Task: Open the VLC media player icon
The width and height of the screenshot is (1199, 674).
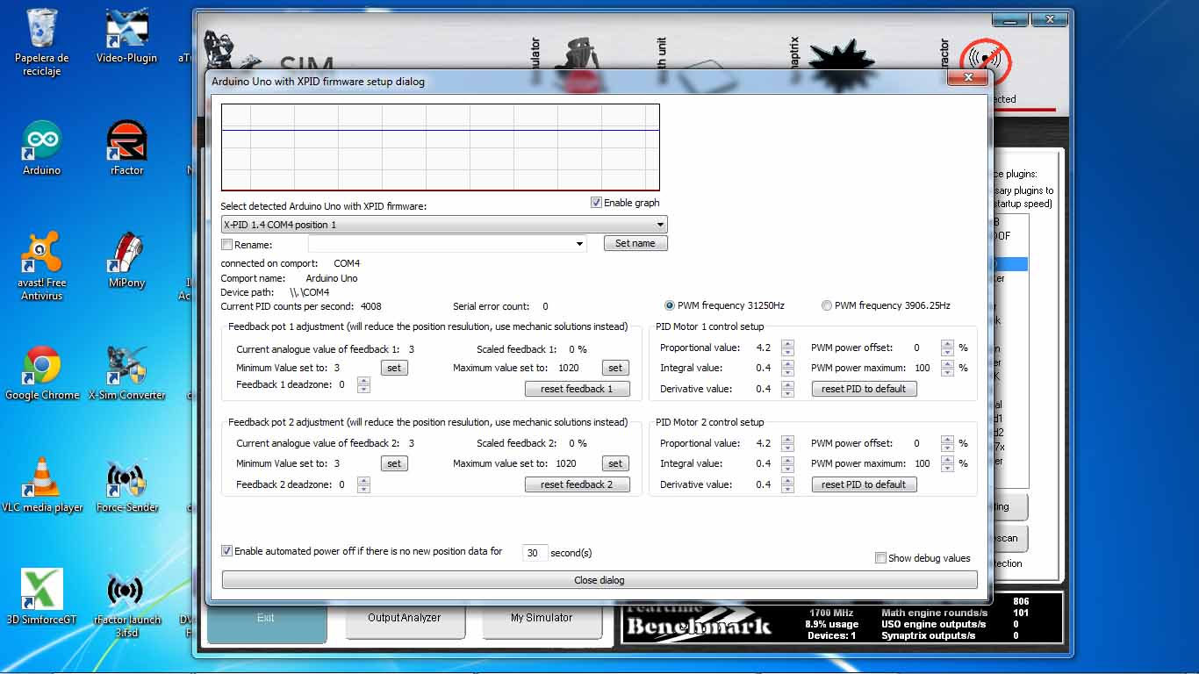Action: pos(42,479)
